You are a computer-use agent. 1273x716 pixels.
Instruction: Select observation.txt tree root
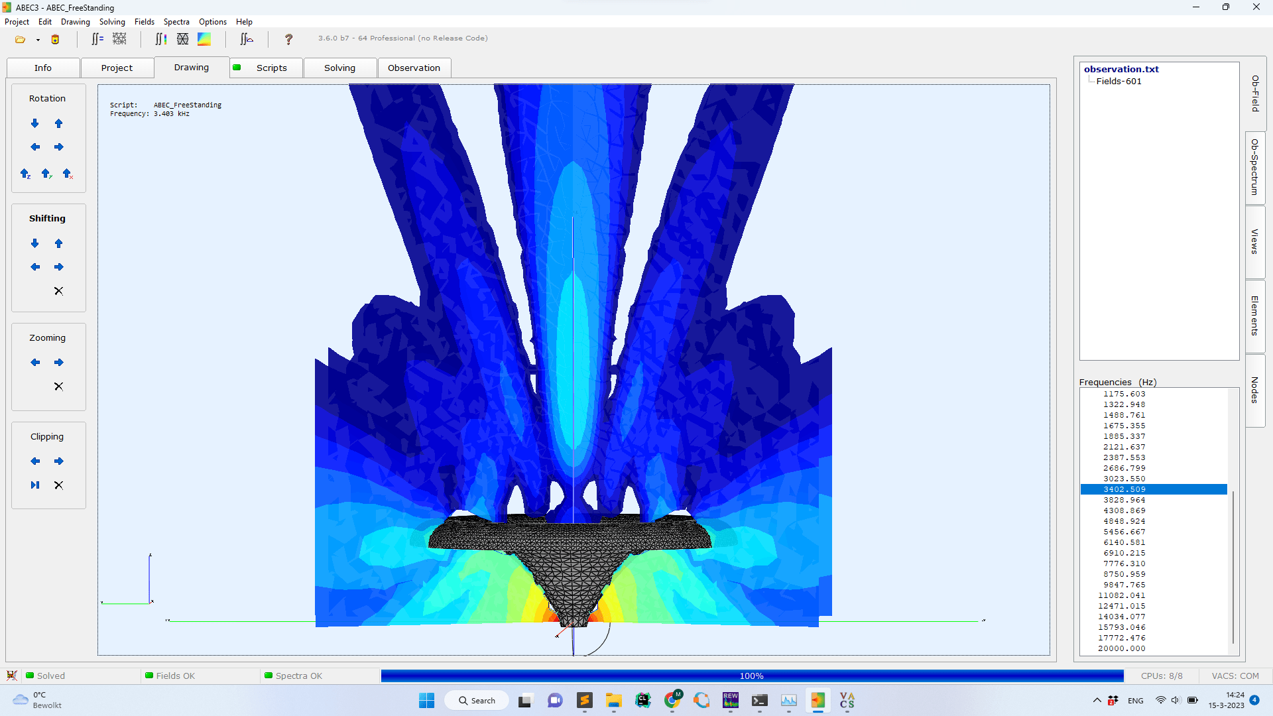coord(1121,69)
